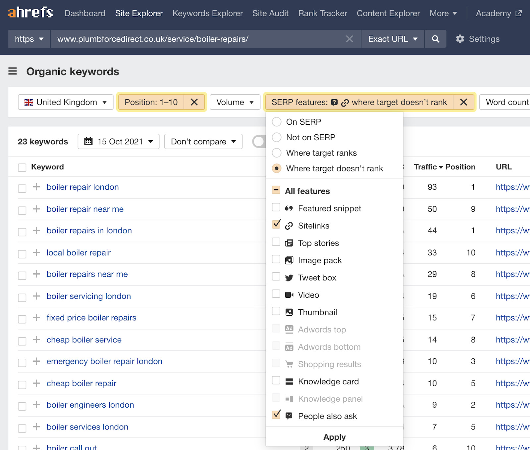Viewport: 530px width, 450px height.
Task: Remove the Position filter via its X icon
Action: pyautogui.click(x=194, y=102)
